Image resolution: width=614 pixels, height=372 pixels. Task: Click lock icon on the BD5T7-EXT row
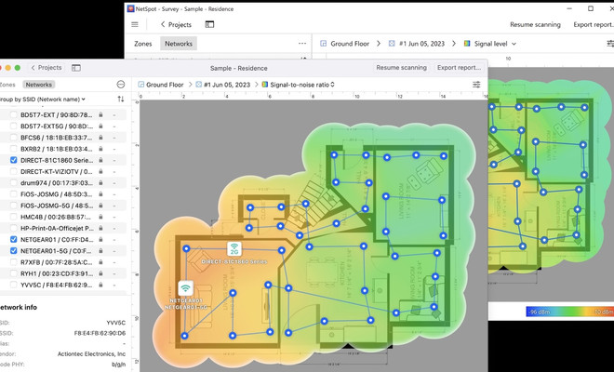coord(100,114)
